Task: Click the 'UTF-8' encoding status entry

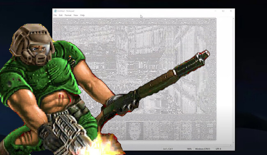Action: [218, 149]
